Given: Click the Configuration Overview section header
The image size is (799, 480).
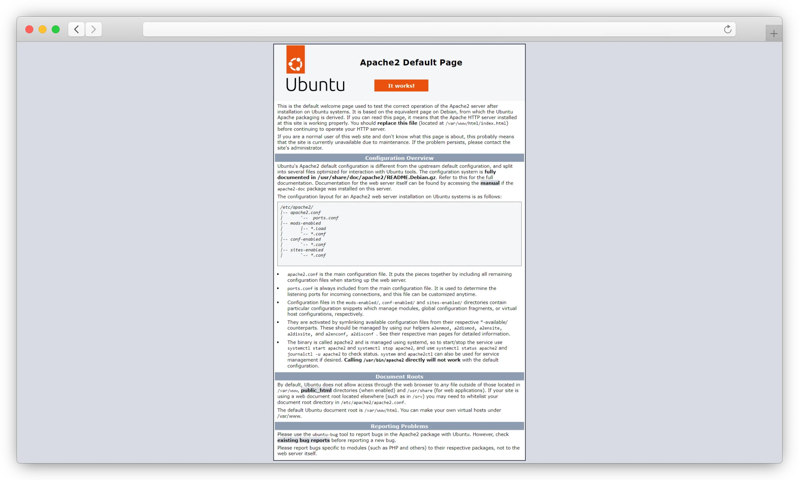Looking at the screenshot, I should pyautogui.click(x=399, y=158).
